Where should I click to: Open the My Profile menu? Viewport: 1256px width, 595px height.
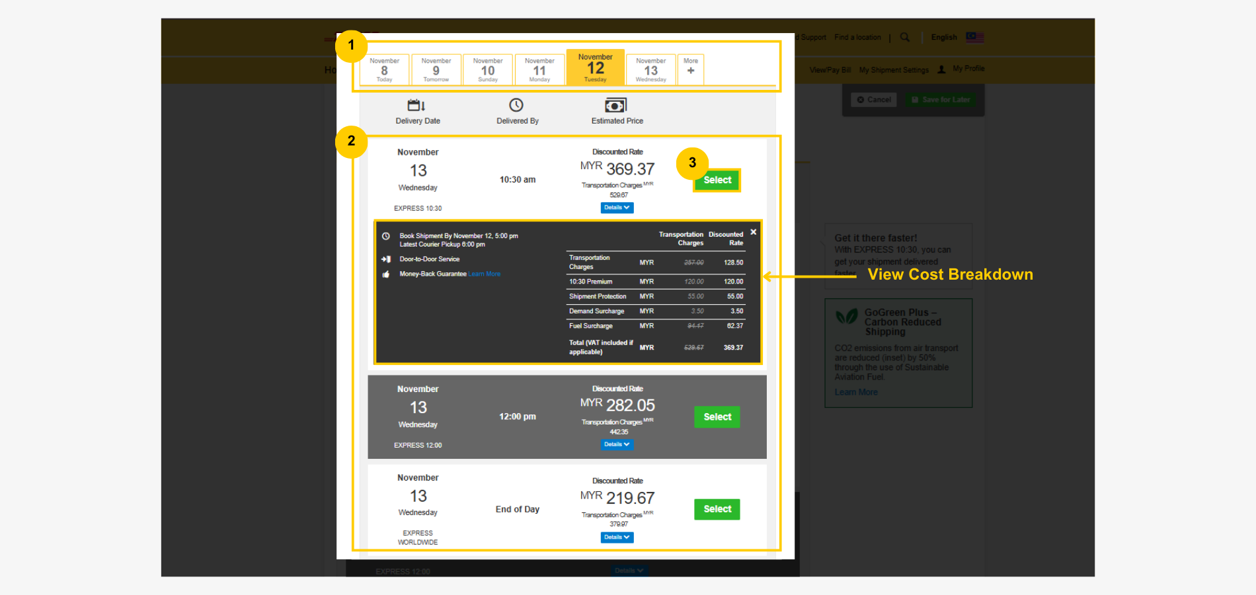(x=968, y=69)
